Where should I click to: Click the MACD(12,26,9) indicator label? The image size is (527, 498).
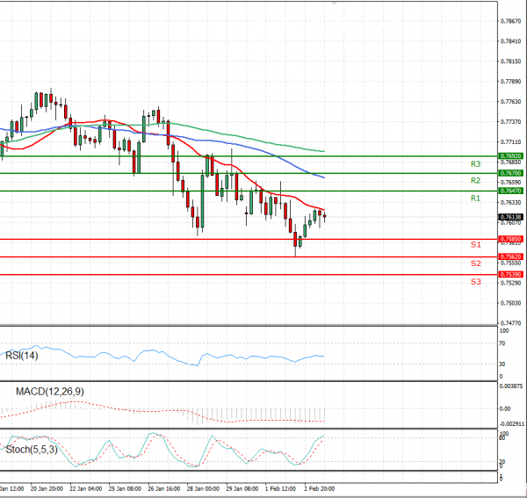(50, 392)
